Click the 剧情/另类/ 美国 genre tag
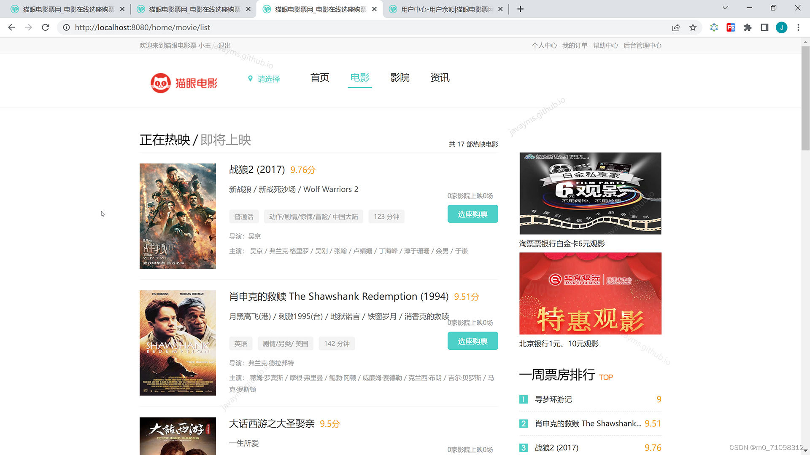Screen dimensions: 810x455 click(x=285, y=343)
